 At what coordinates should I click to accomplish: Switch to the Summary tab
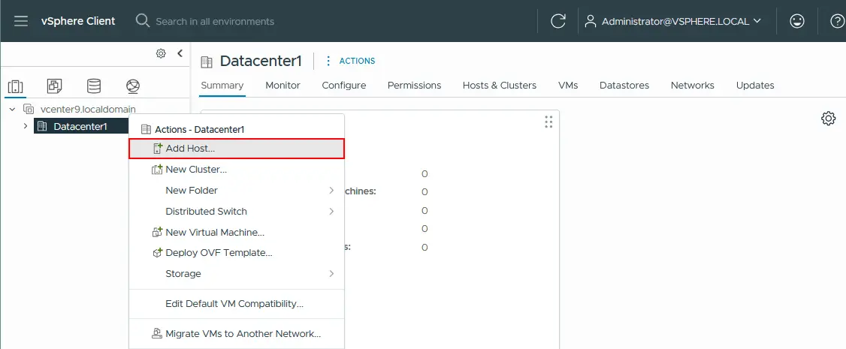[222, 85]
